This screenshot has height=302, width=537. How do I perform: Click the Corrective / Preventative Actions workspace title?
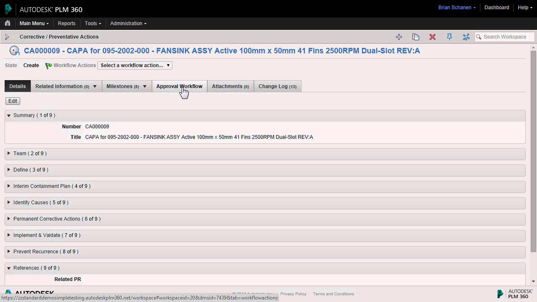[x=59, y=37]
